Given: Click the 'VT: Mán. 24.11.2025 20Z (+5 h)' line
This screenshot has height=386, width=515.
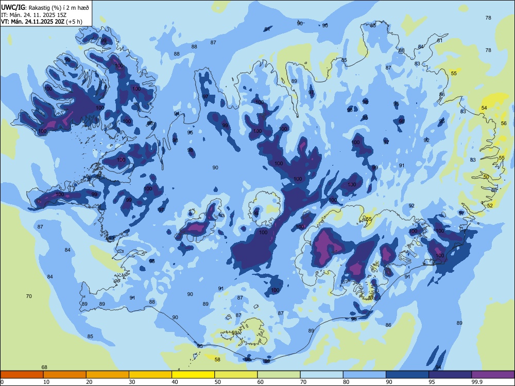Looking at the screenshot, I should tap(42, 22).
